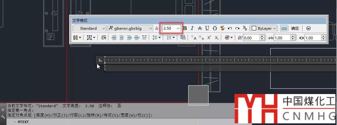
Task: Open the circular options chevron menu
Action: pyautogui.click(x=308, y=28)
